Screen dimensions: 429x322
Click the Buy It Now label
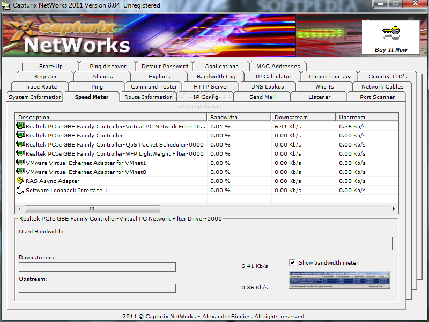pyautogui.click(x=391, y=49)
